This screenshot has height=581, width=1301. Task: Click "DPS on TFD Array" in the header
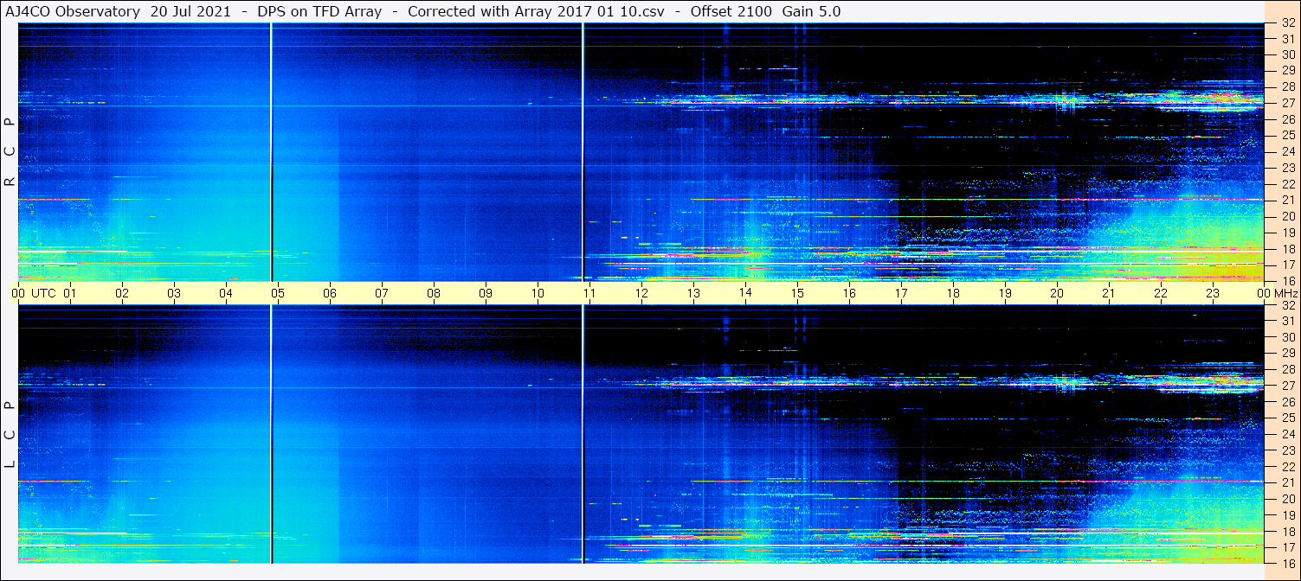319,11
